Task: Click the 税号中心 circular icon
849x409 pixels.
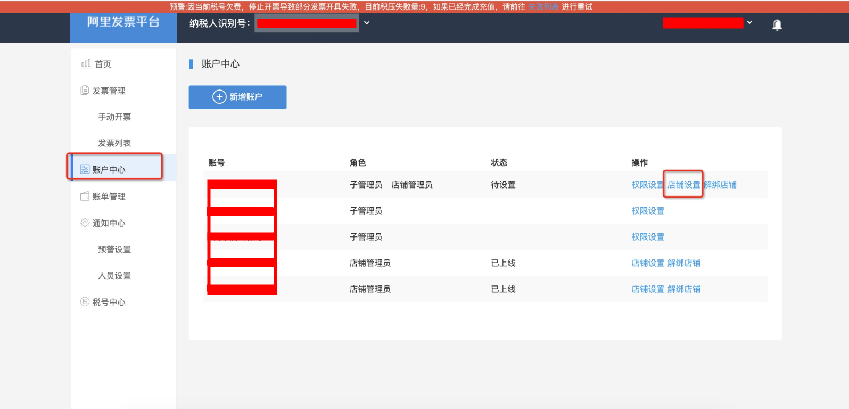Action: [85, 302]
